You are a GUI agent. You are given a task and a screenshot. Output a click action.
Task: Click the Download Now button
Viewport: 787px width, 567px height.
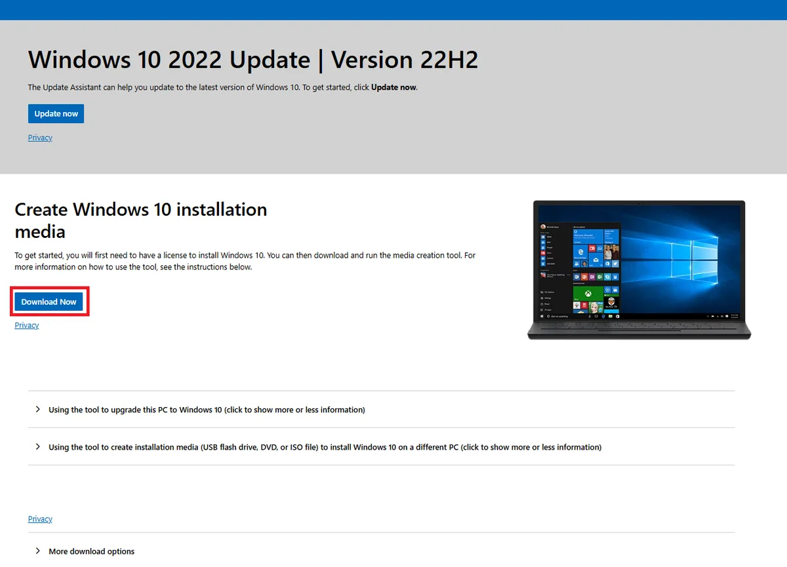click(x=49, y=302)
